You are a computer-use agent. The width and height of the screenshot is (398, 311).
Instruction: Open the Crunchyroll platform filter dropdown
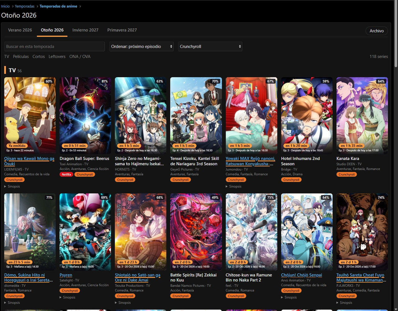[210, 47]
